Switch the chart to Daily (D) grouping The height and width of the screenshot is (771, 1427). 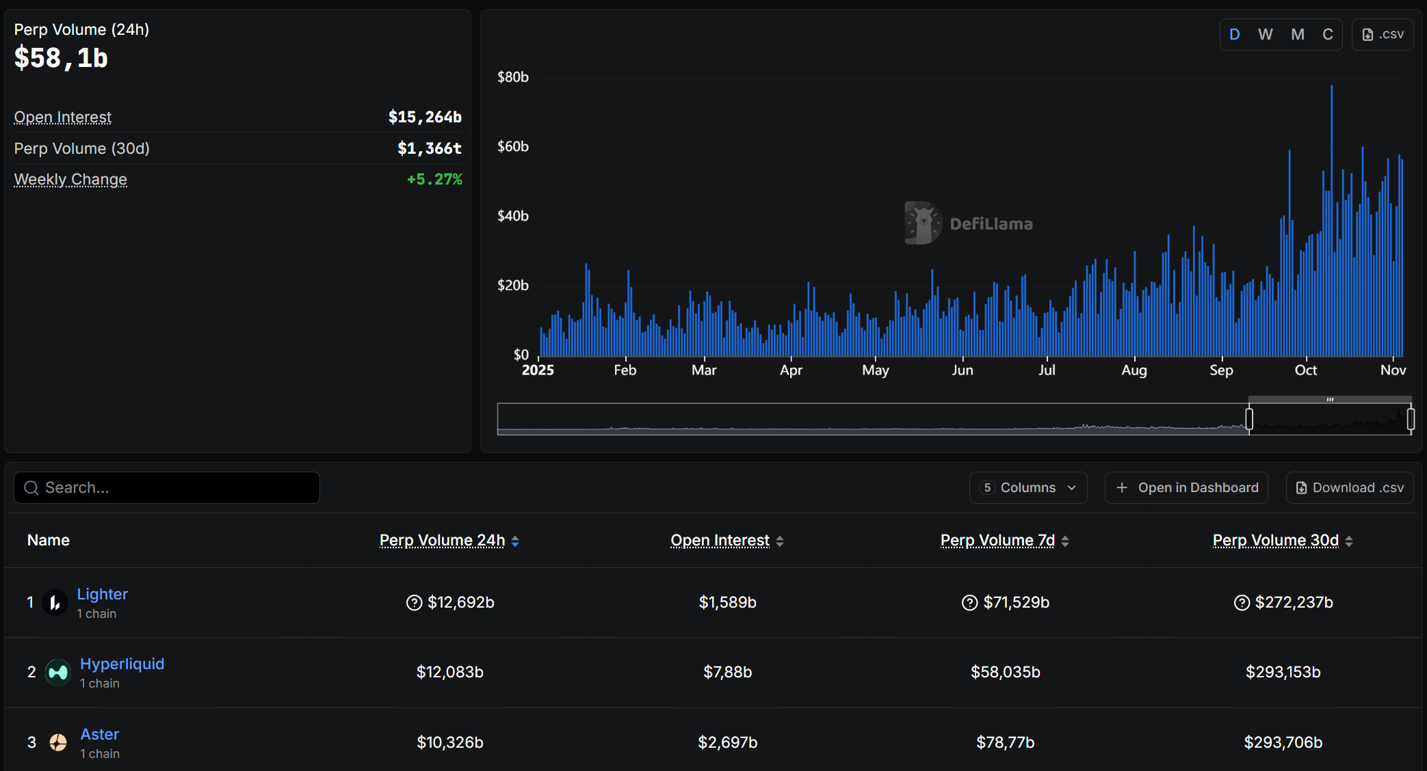[1234, 35]
